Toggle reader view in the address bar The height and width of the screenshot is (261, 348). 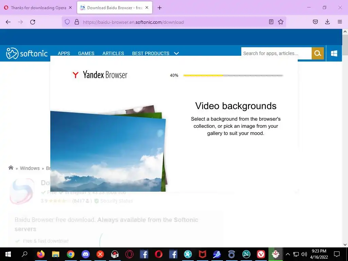(271, 22)
